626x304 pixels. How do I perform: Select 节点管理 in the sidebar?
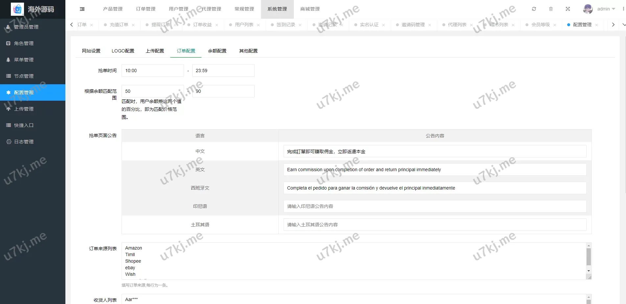tap(23, 76)
